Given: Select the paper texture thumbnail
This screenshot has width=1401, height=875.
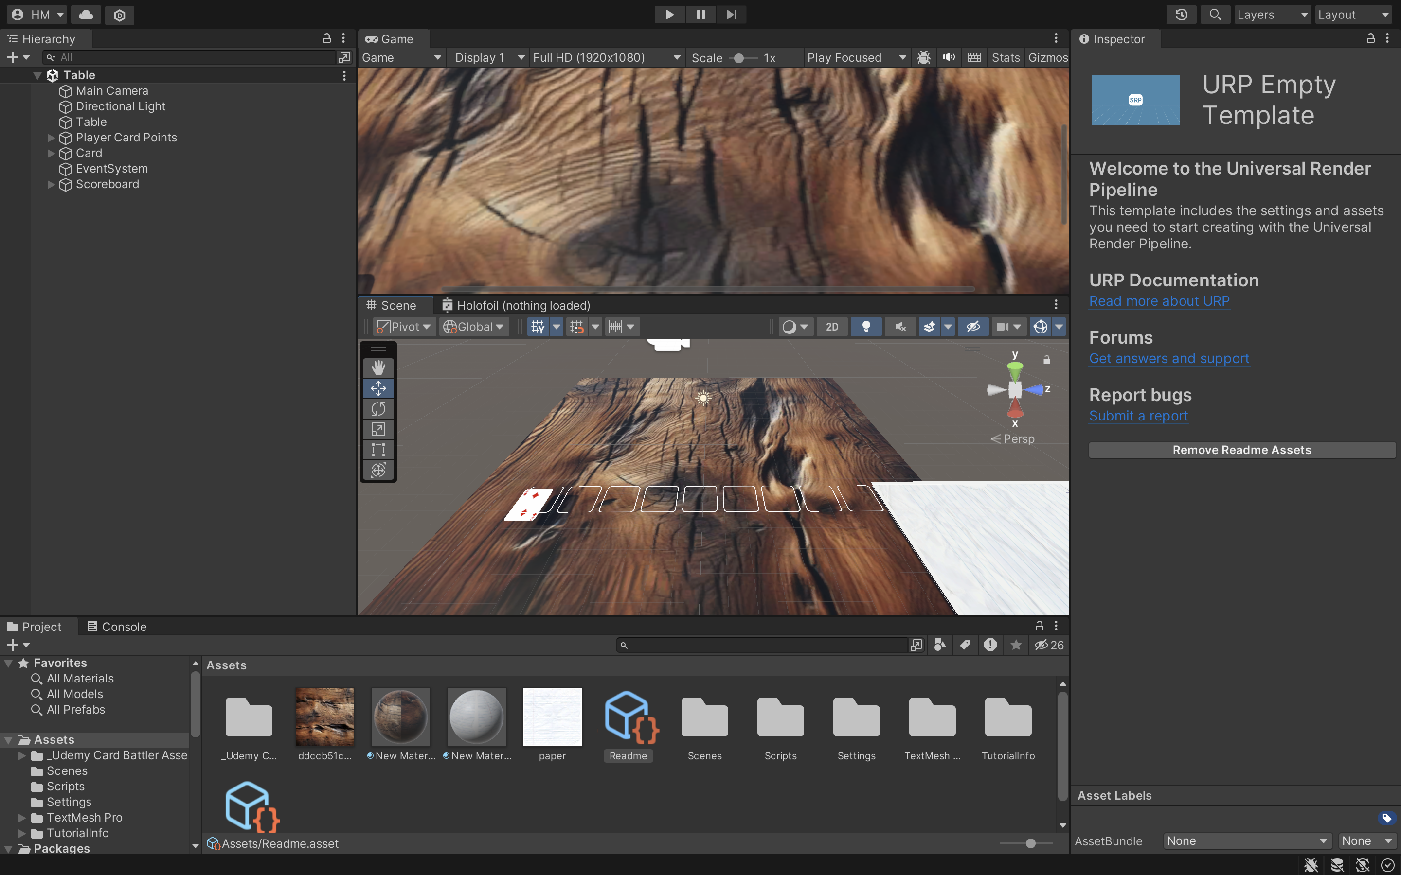Looking at the screenshot, I should coord(552,717).
